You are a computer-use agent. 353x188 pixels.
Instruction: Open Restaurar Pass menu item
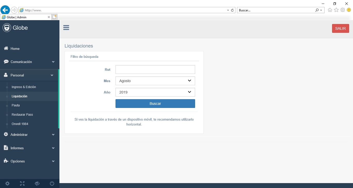(22, 115)
